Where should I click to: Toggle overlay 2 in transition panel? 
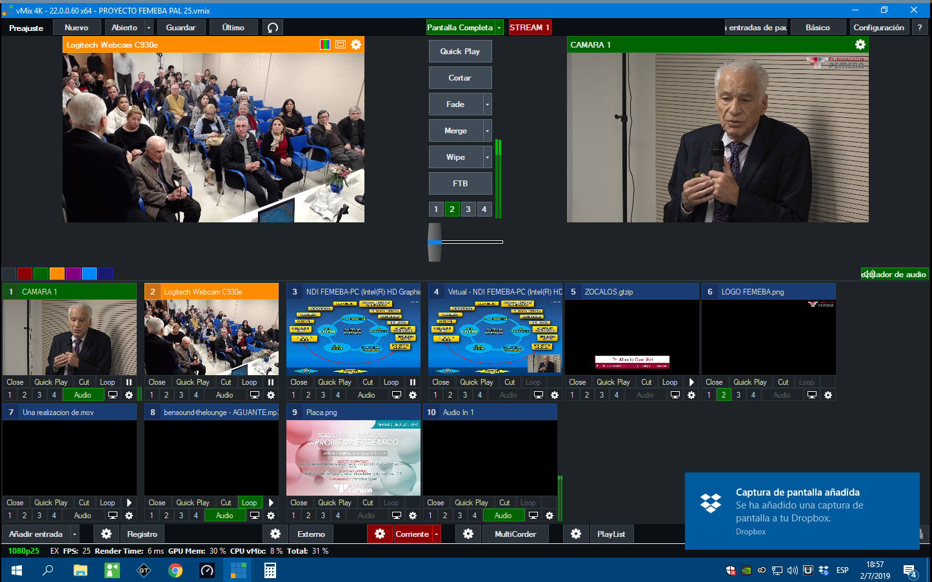(x=452, y=209)
